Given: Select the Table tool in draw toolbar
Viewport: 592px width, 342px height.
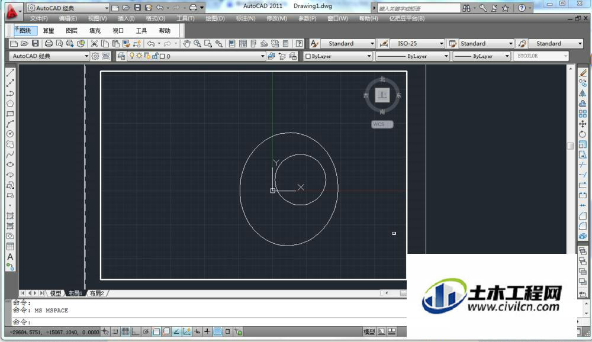Looking at the screenshot, I should tap(10, 247).
